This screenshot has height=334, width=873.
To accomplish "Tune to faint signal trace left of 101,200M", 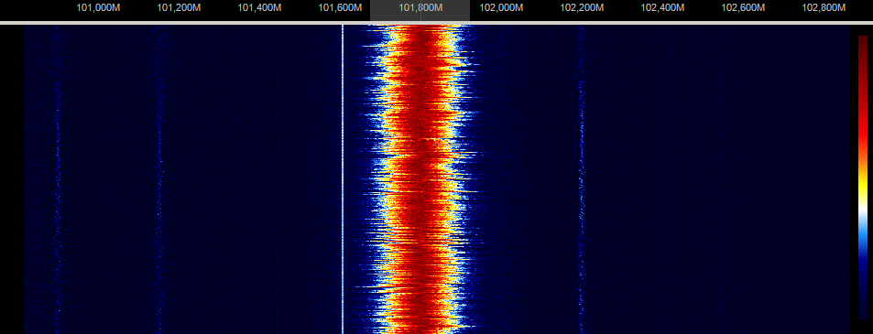I will point(159,178).
